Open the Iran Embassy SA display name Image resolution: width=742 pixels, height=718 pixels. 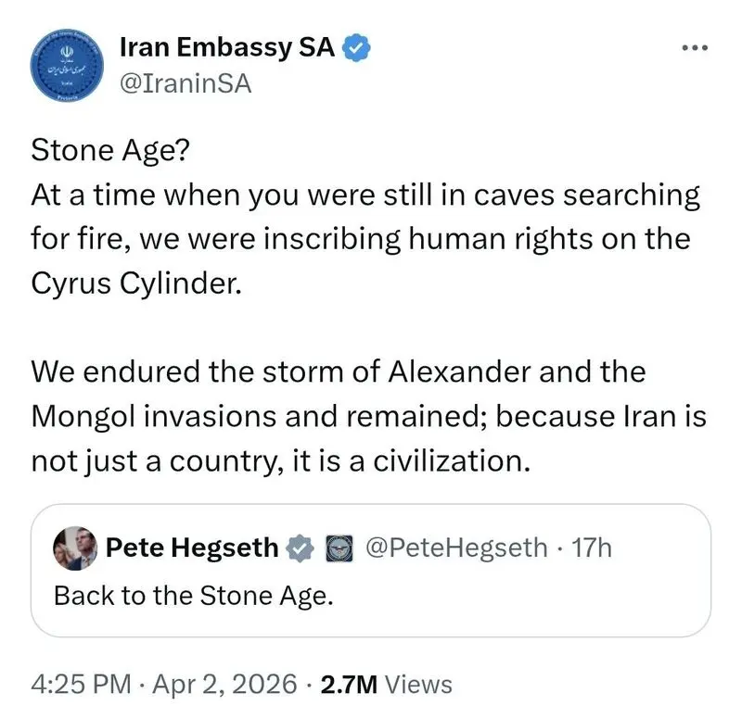pyautogui.click(x=228, y=47)
